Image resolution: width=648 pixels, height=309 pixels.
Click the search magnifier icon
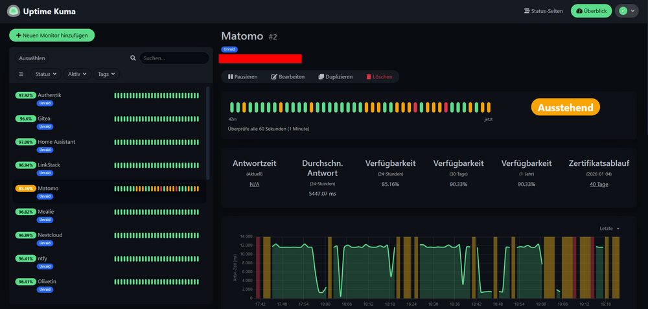click(133, 58)
